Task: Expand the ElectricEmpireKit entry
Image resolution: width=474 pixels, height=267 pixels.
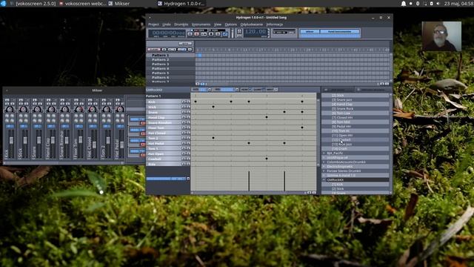Action: point(324,166)
